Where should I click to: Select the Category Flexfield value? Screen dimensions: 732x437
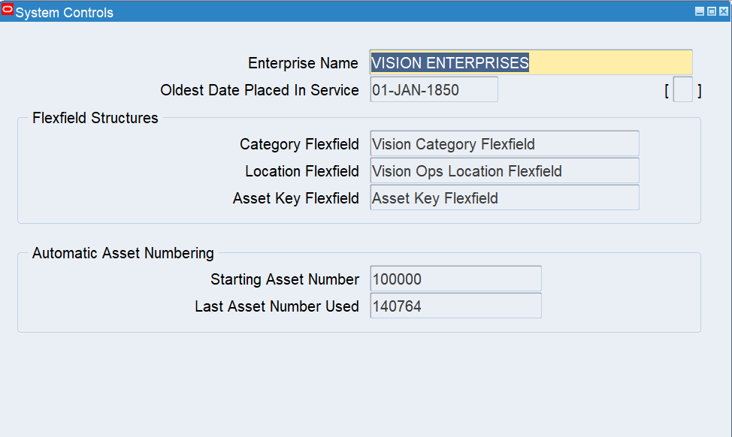(504, 143)
